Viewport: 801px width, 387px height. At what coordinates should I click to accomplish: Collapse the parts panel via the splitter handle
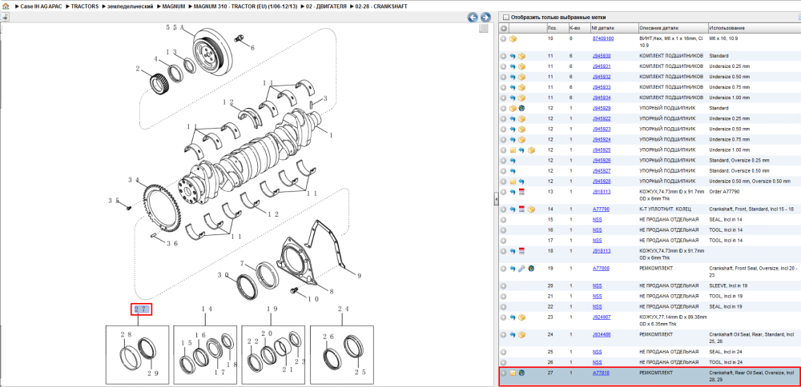point(496,199)
